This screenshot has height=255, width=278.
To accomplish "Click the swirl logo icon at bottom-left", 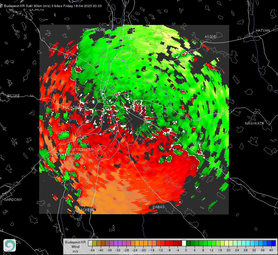I will 10,245.
